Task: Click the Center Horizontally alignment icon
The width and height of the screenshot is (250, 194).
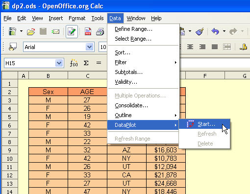Action: pos(190,47)
